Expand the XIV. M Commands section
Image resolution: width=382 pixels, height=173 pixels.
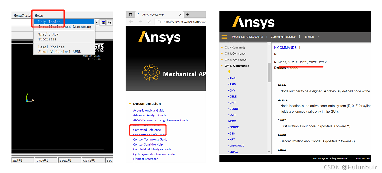pos(222,60)
